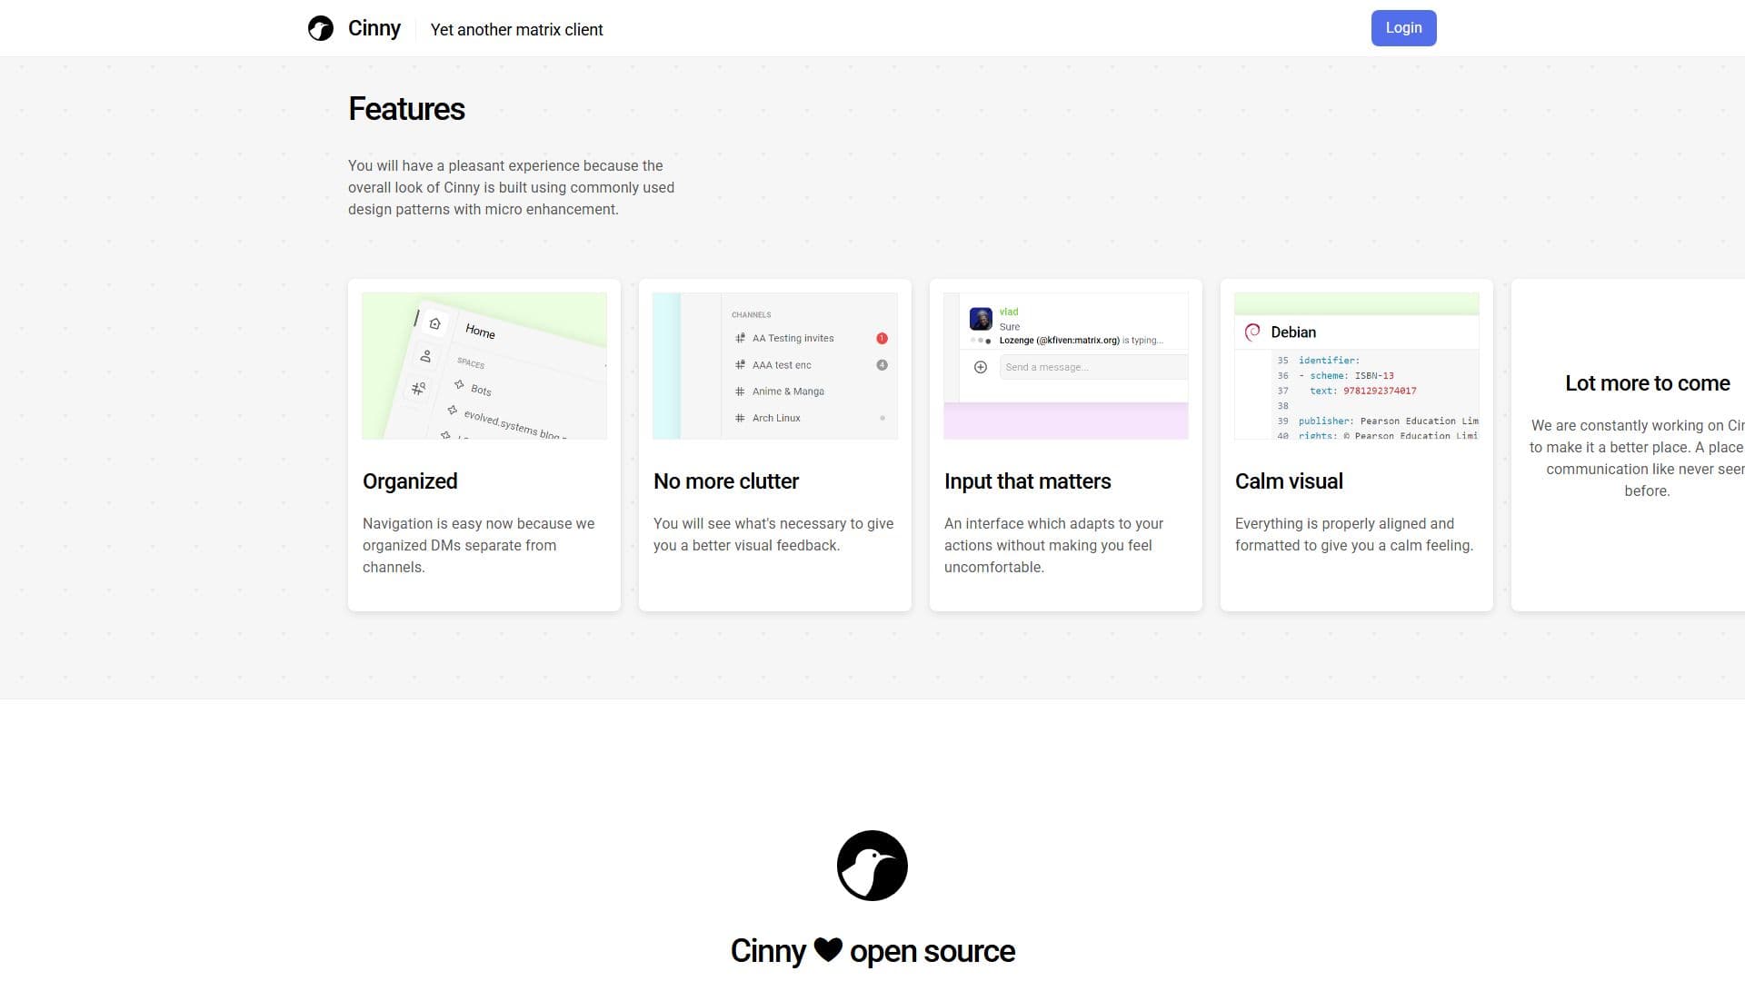Click the Login button
1745x981 pixels.
pyautogui.click(x=1403, y=28)
